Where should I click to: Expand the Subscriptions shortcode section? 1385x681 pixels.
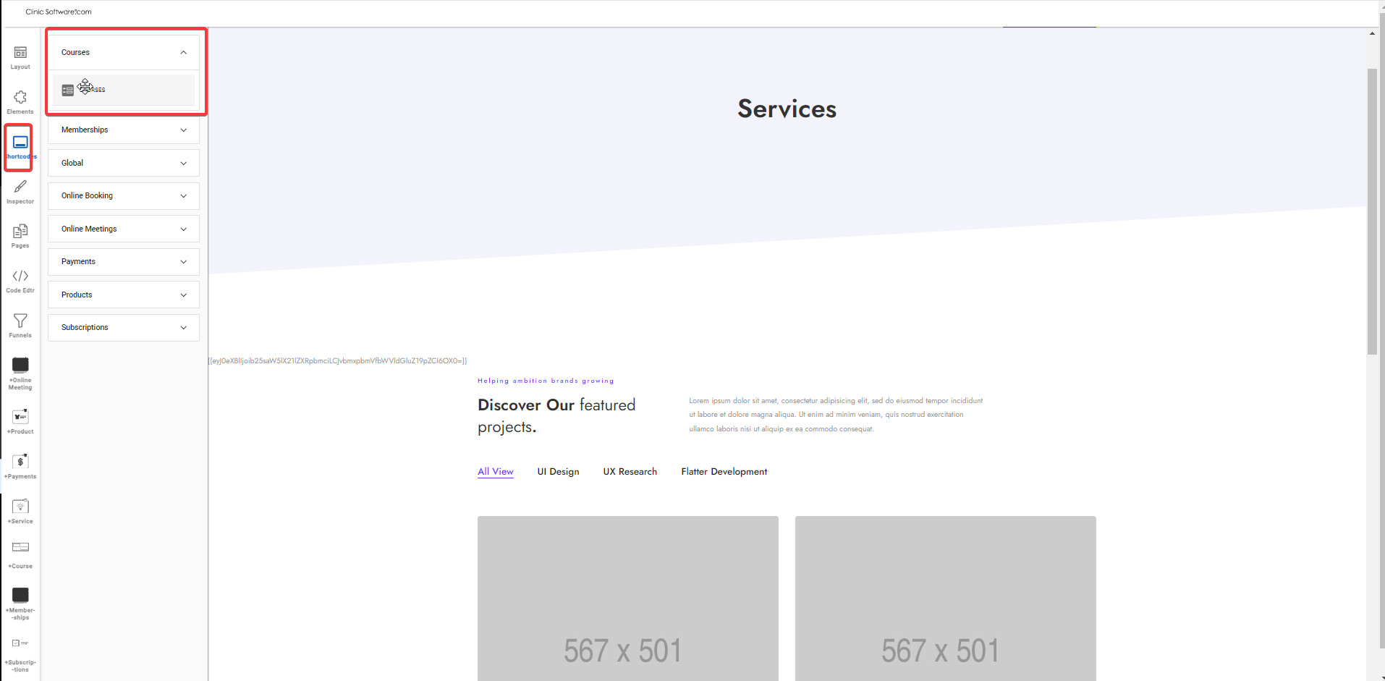124,328
